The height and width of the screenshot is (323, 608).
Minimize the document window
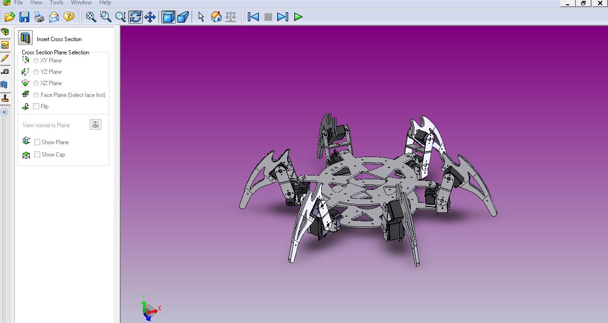tap(567, 3)
